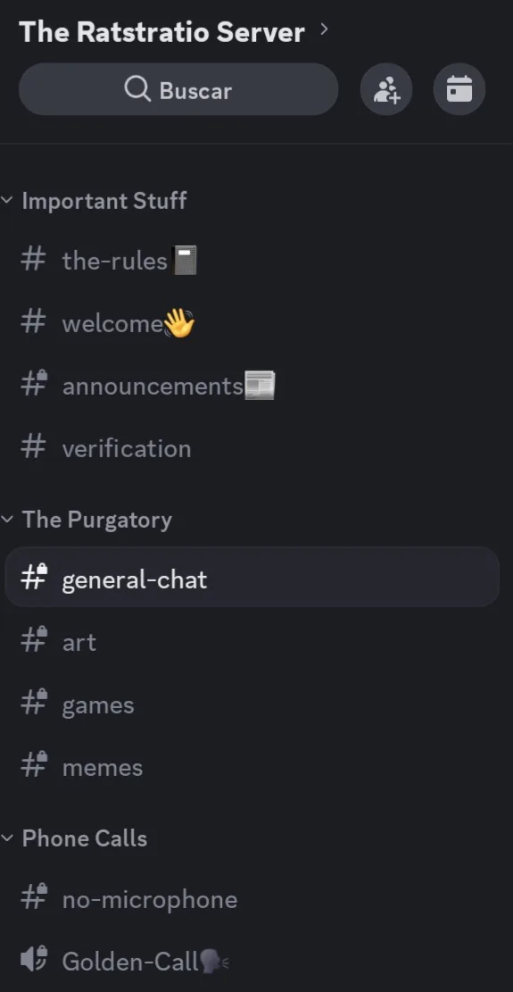Open the art channel

[252, 641]
